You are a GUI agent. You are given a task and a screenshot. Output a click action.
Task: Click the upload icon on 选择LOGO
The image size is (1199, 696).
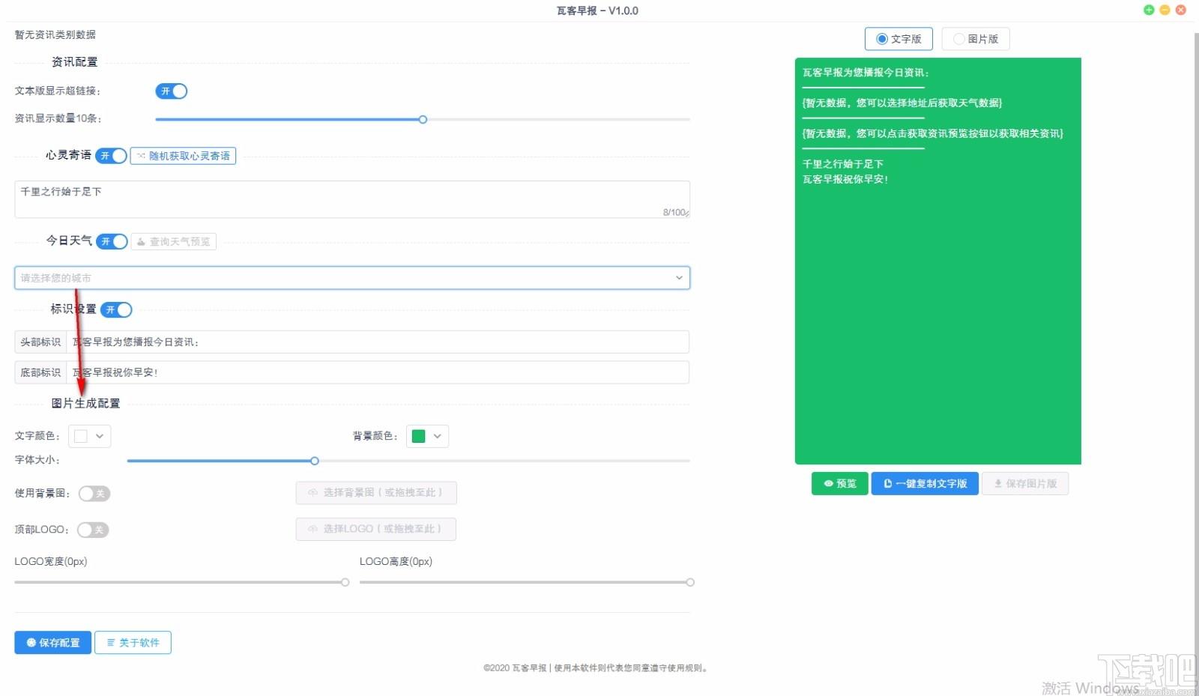(313, 529)
